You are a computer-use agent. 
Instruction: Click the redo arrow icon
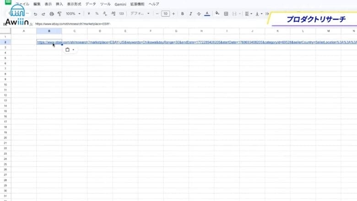[x=43, y=14]
